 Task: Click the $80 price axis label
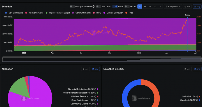click(199, 17)
